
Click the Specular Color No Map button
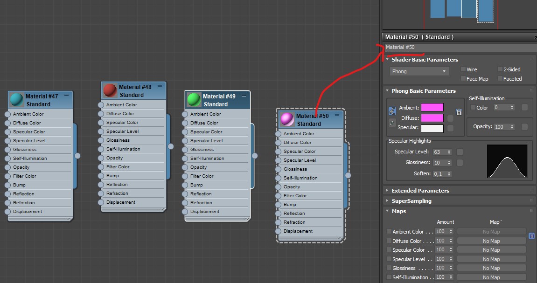click(491, 250)
